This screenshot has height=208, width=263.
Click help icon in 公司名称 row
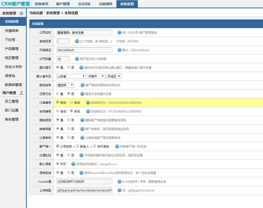click(x=120, y=32)
